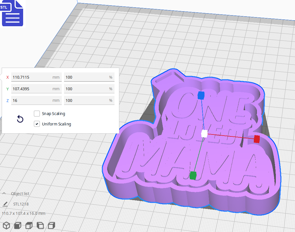This screenshot has width=295, height=232.
Task: Click the reset scale arrow icon
Action: [20, 119]
